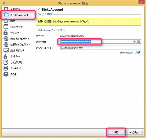Screen dimensions: 146x138
Task: Click the 保存 save button
Action: 116,132
